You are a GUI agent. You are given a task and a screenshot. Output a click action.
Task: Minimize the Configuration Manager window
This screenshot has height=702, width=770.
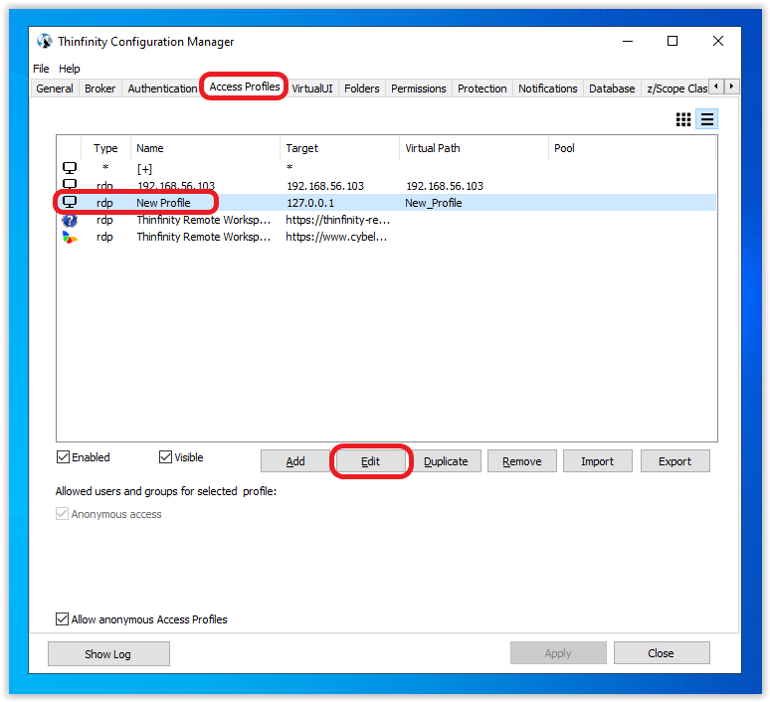[628, 41]
